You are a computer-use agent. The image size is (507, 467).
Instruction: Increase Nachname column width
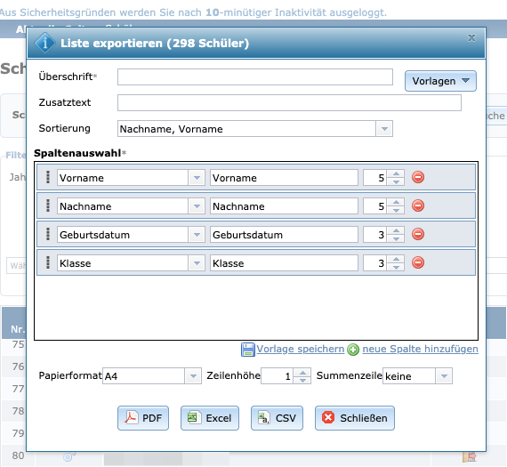396,202
